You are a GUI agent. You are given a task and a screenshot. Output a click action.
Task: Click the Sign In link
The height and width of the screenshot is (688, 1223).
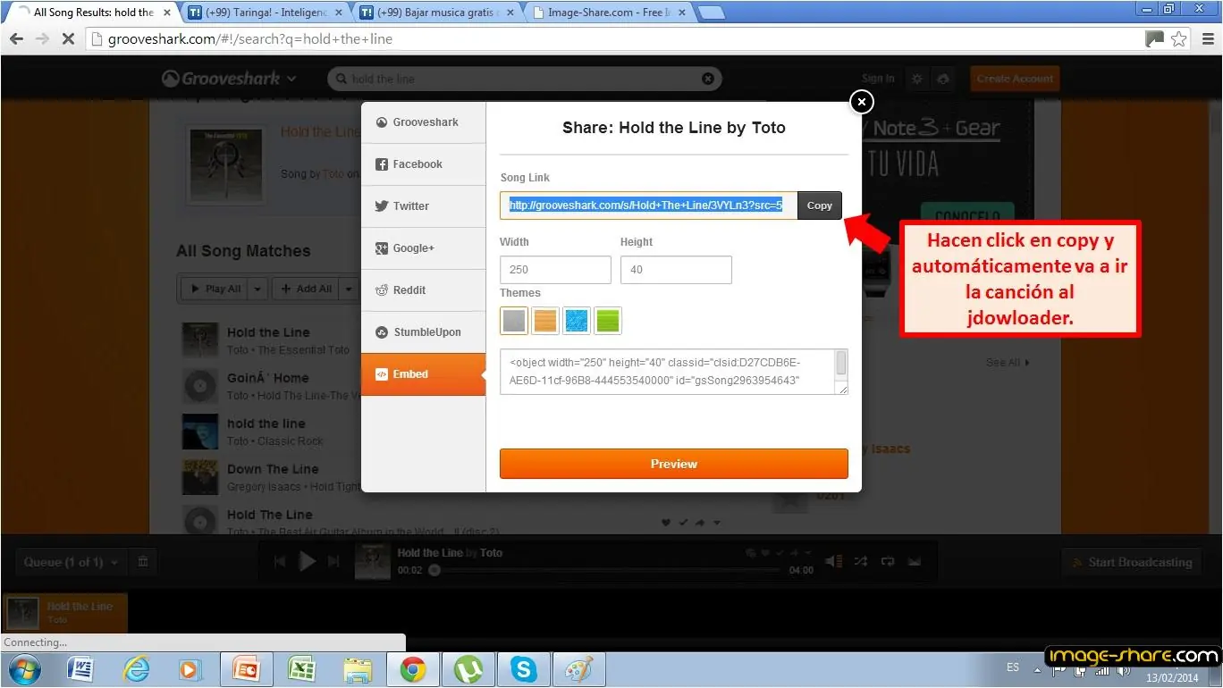[x=878, y=79]
